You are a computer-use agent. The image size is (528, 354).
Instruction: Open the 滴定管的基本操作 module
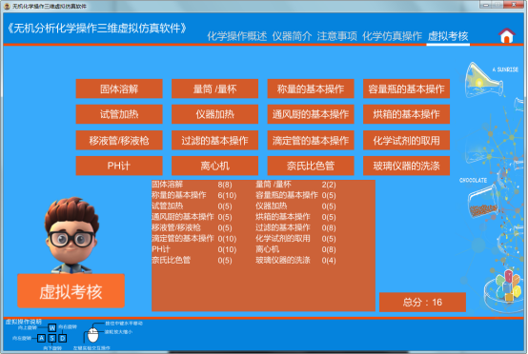tap(311, 140)
